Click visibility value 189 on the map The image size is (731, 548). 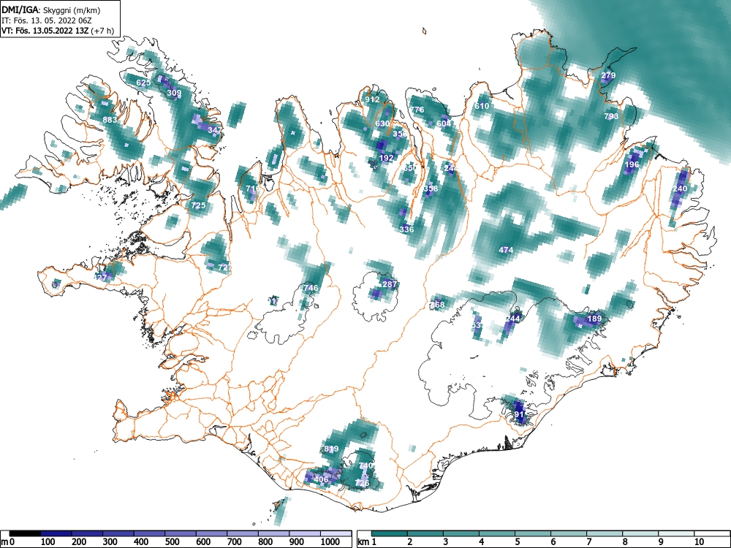click(x=594, y=319)
